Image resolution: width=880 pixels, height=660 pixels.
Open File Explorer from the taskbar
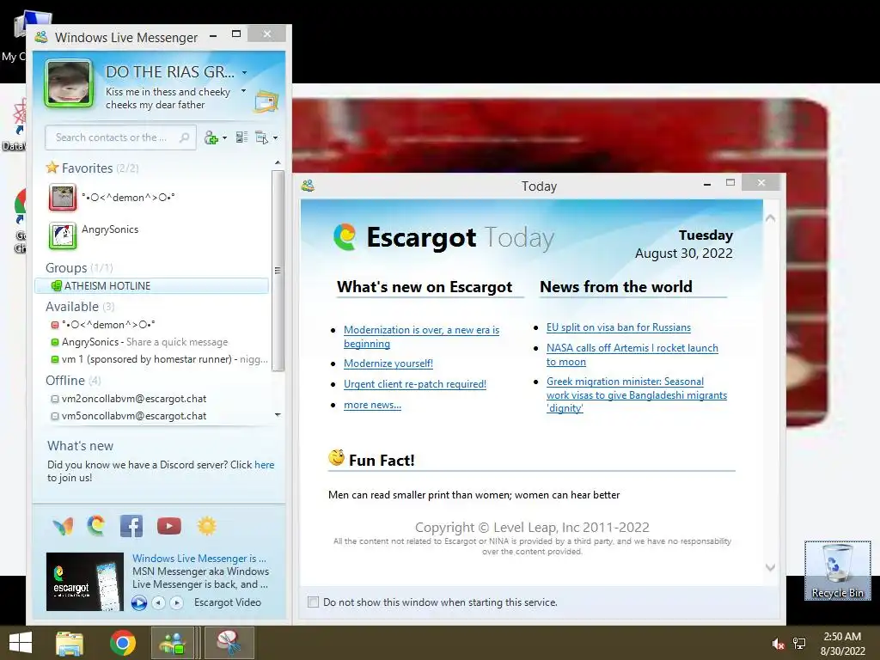tap(70, 643)
